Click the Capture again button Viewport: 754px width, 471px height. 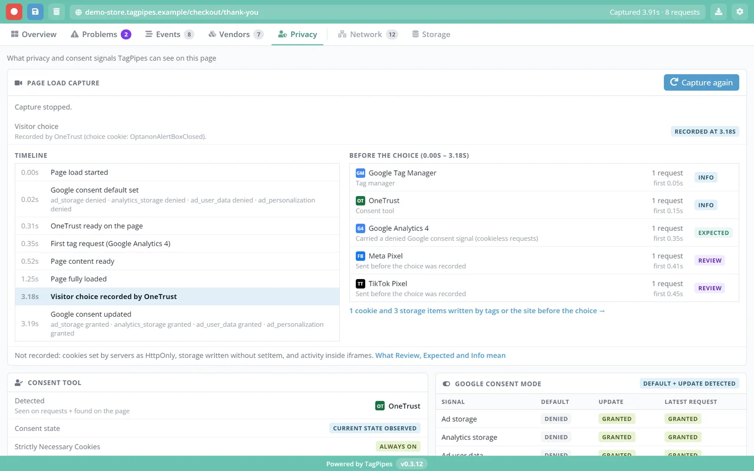tap(701, 82)
